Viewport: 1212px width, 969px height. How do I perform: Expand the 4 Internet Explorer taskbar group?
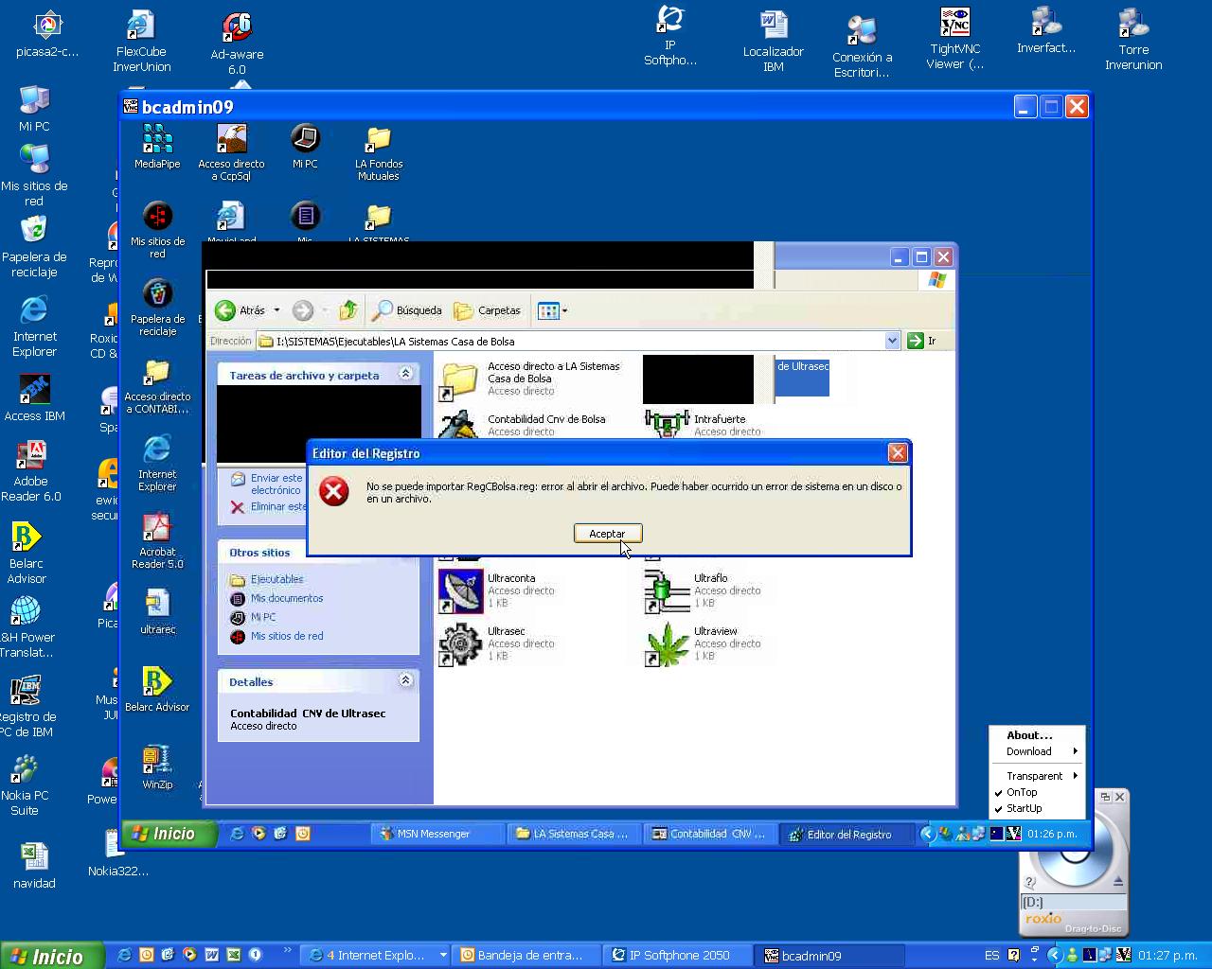(377, 956)
